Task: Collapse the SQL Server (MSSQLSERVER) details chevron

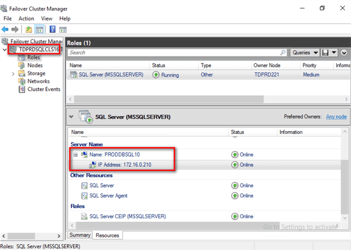Action: coord(71,116)
